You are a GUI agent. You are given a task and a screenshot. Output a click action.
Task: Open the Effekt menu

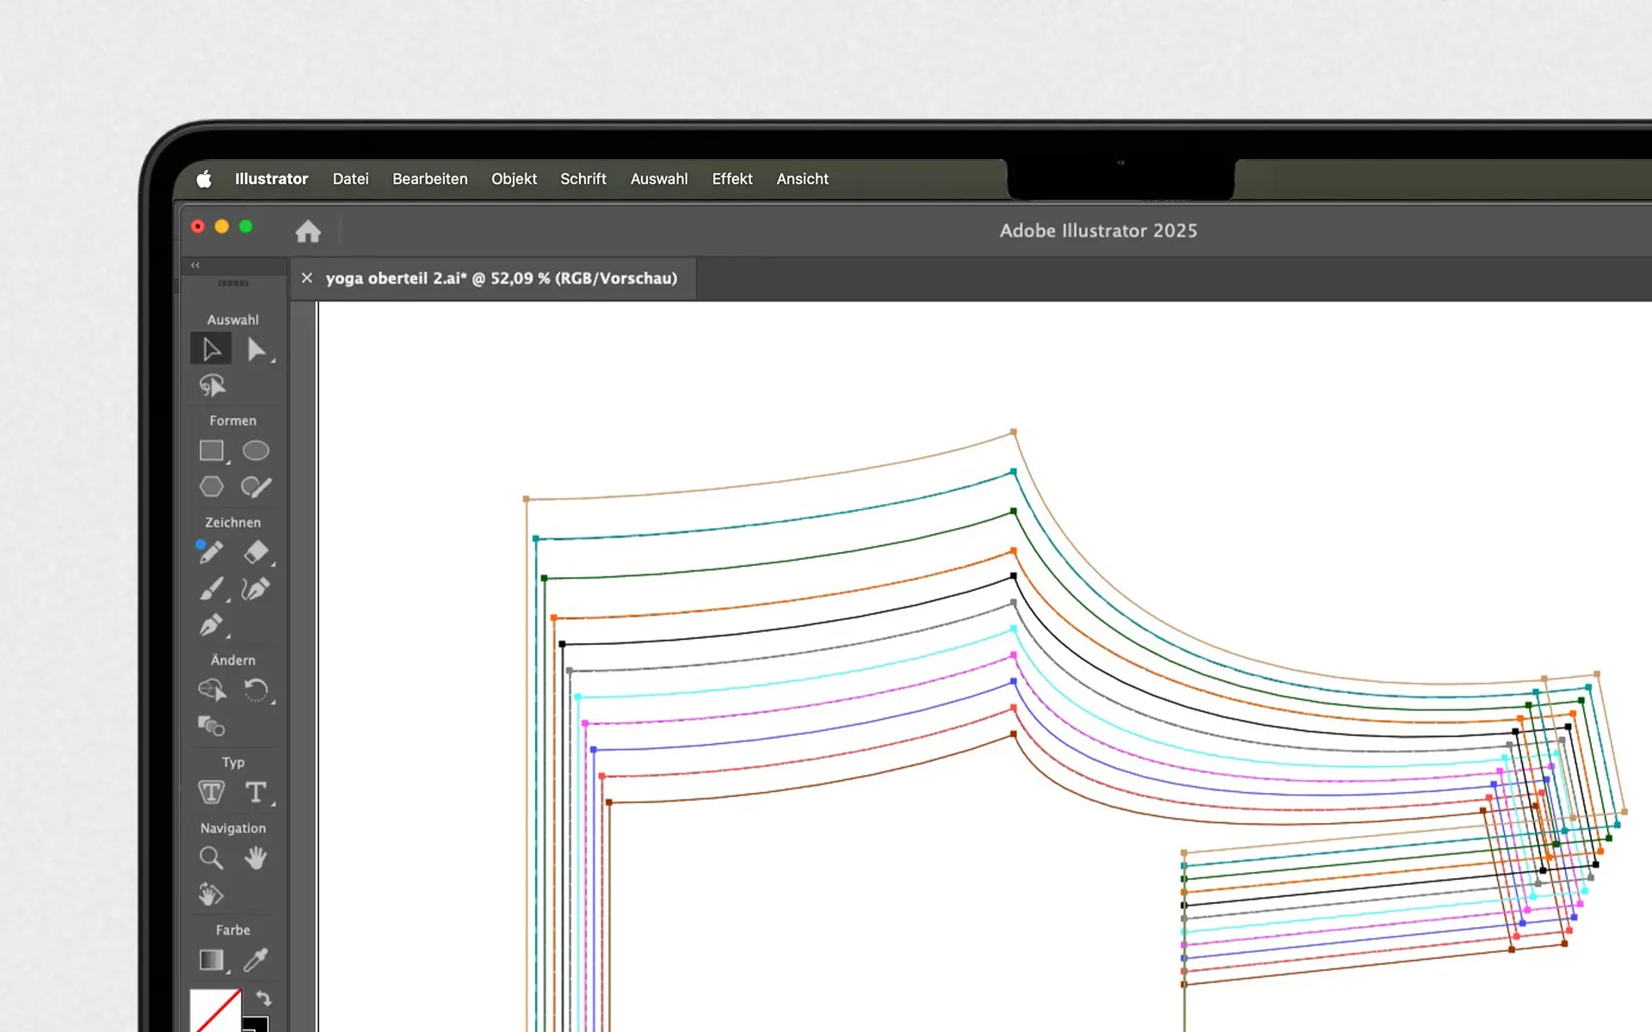tap(731, 179)
